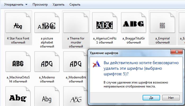185x106 pixels.
Task: Click the Удаление шрифтов dialog title
Action: tap(104, 53)
